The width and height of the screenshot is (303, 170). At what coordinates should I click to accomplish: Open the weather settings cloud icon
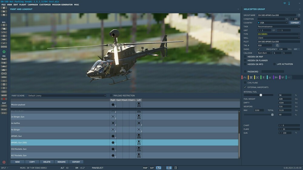[x=4, y=28]
